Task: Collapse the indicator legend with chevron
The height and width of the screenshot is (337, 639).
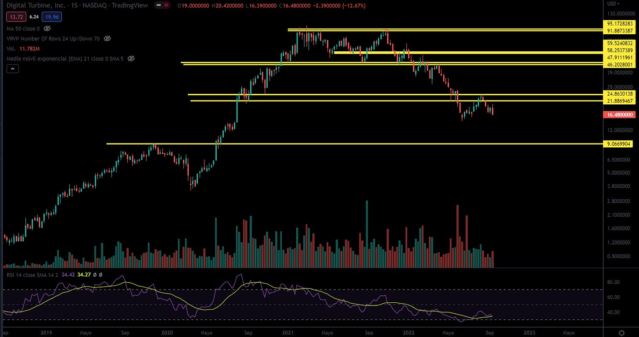Action: [12, 68]
